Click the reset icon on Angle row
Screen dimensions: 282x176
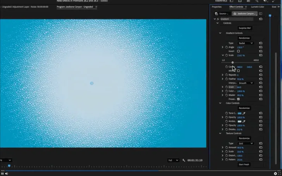(x=261, y=47)
